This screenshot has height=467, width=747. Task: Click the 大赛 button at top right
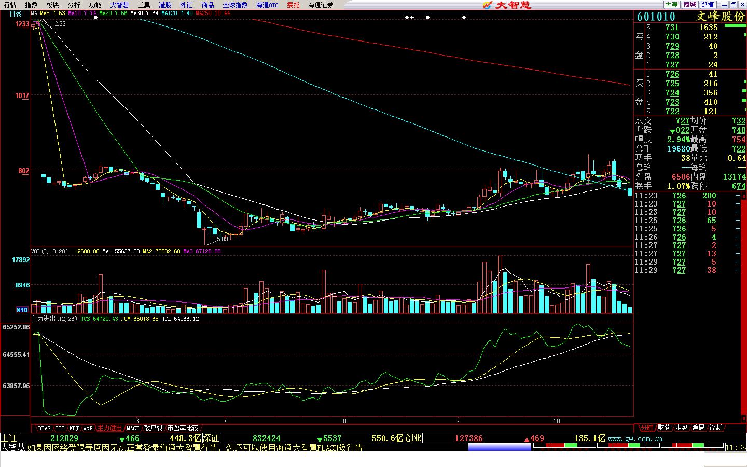pos(672,5)
